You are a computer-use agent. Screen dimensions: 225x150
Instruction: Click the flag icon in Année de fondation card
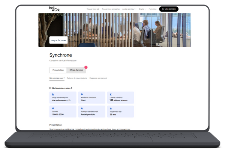[x=82, y=94]
